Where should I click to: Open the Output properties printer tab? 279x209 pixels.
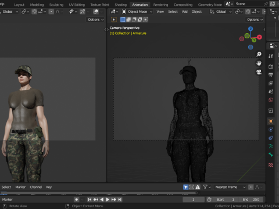click(x=271, y=75)
